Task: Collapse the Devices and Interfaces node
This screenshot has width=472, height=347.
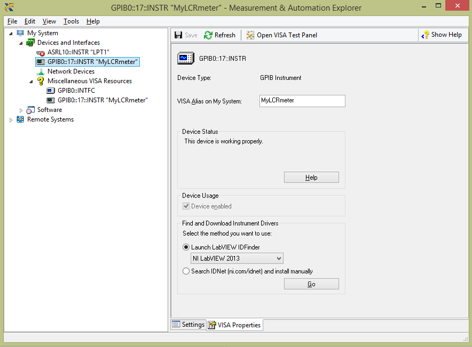Action: [x=21, y=43]
